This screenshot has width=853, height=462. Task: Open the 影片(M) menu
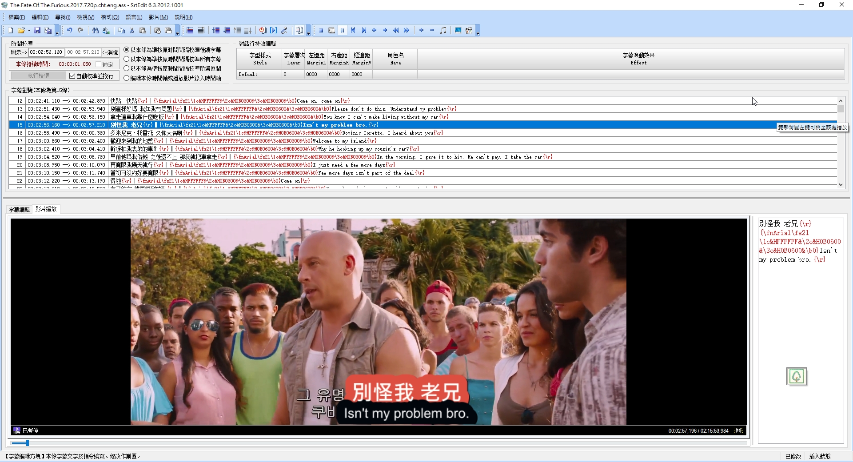(x=158, y=17)
